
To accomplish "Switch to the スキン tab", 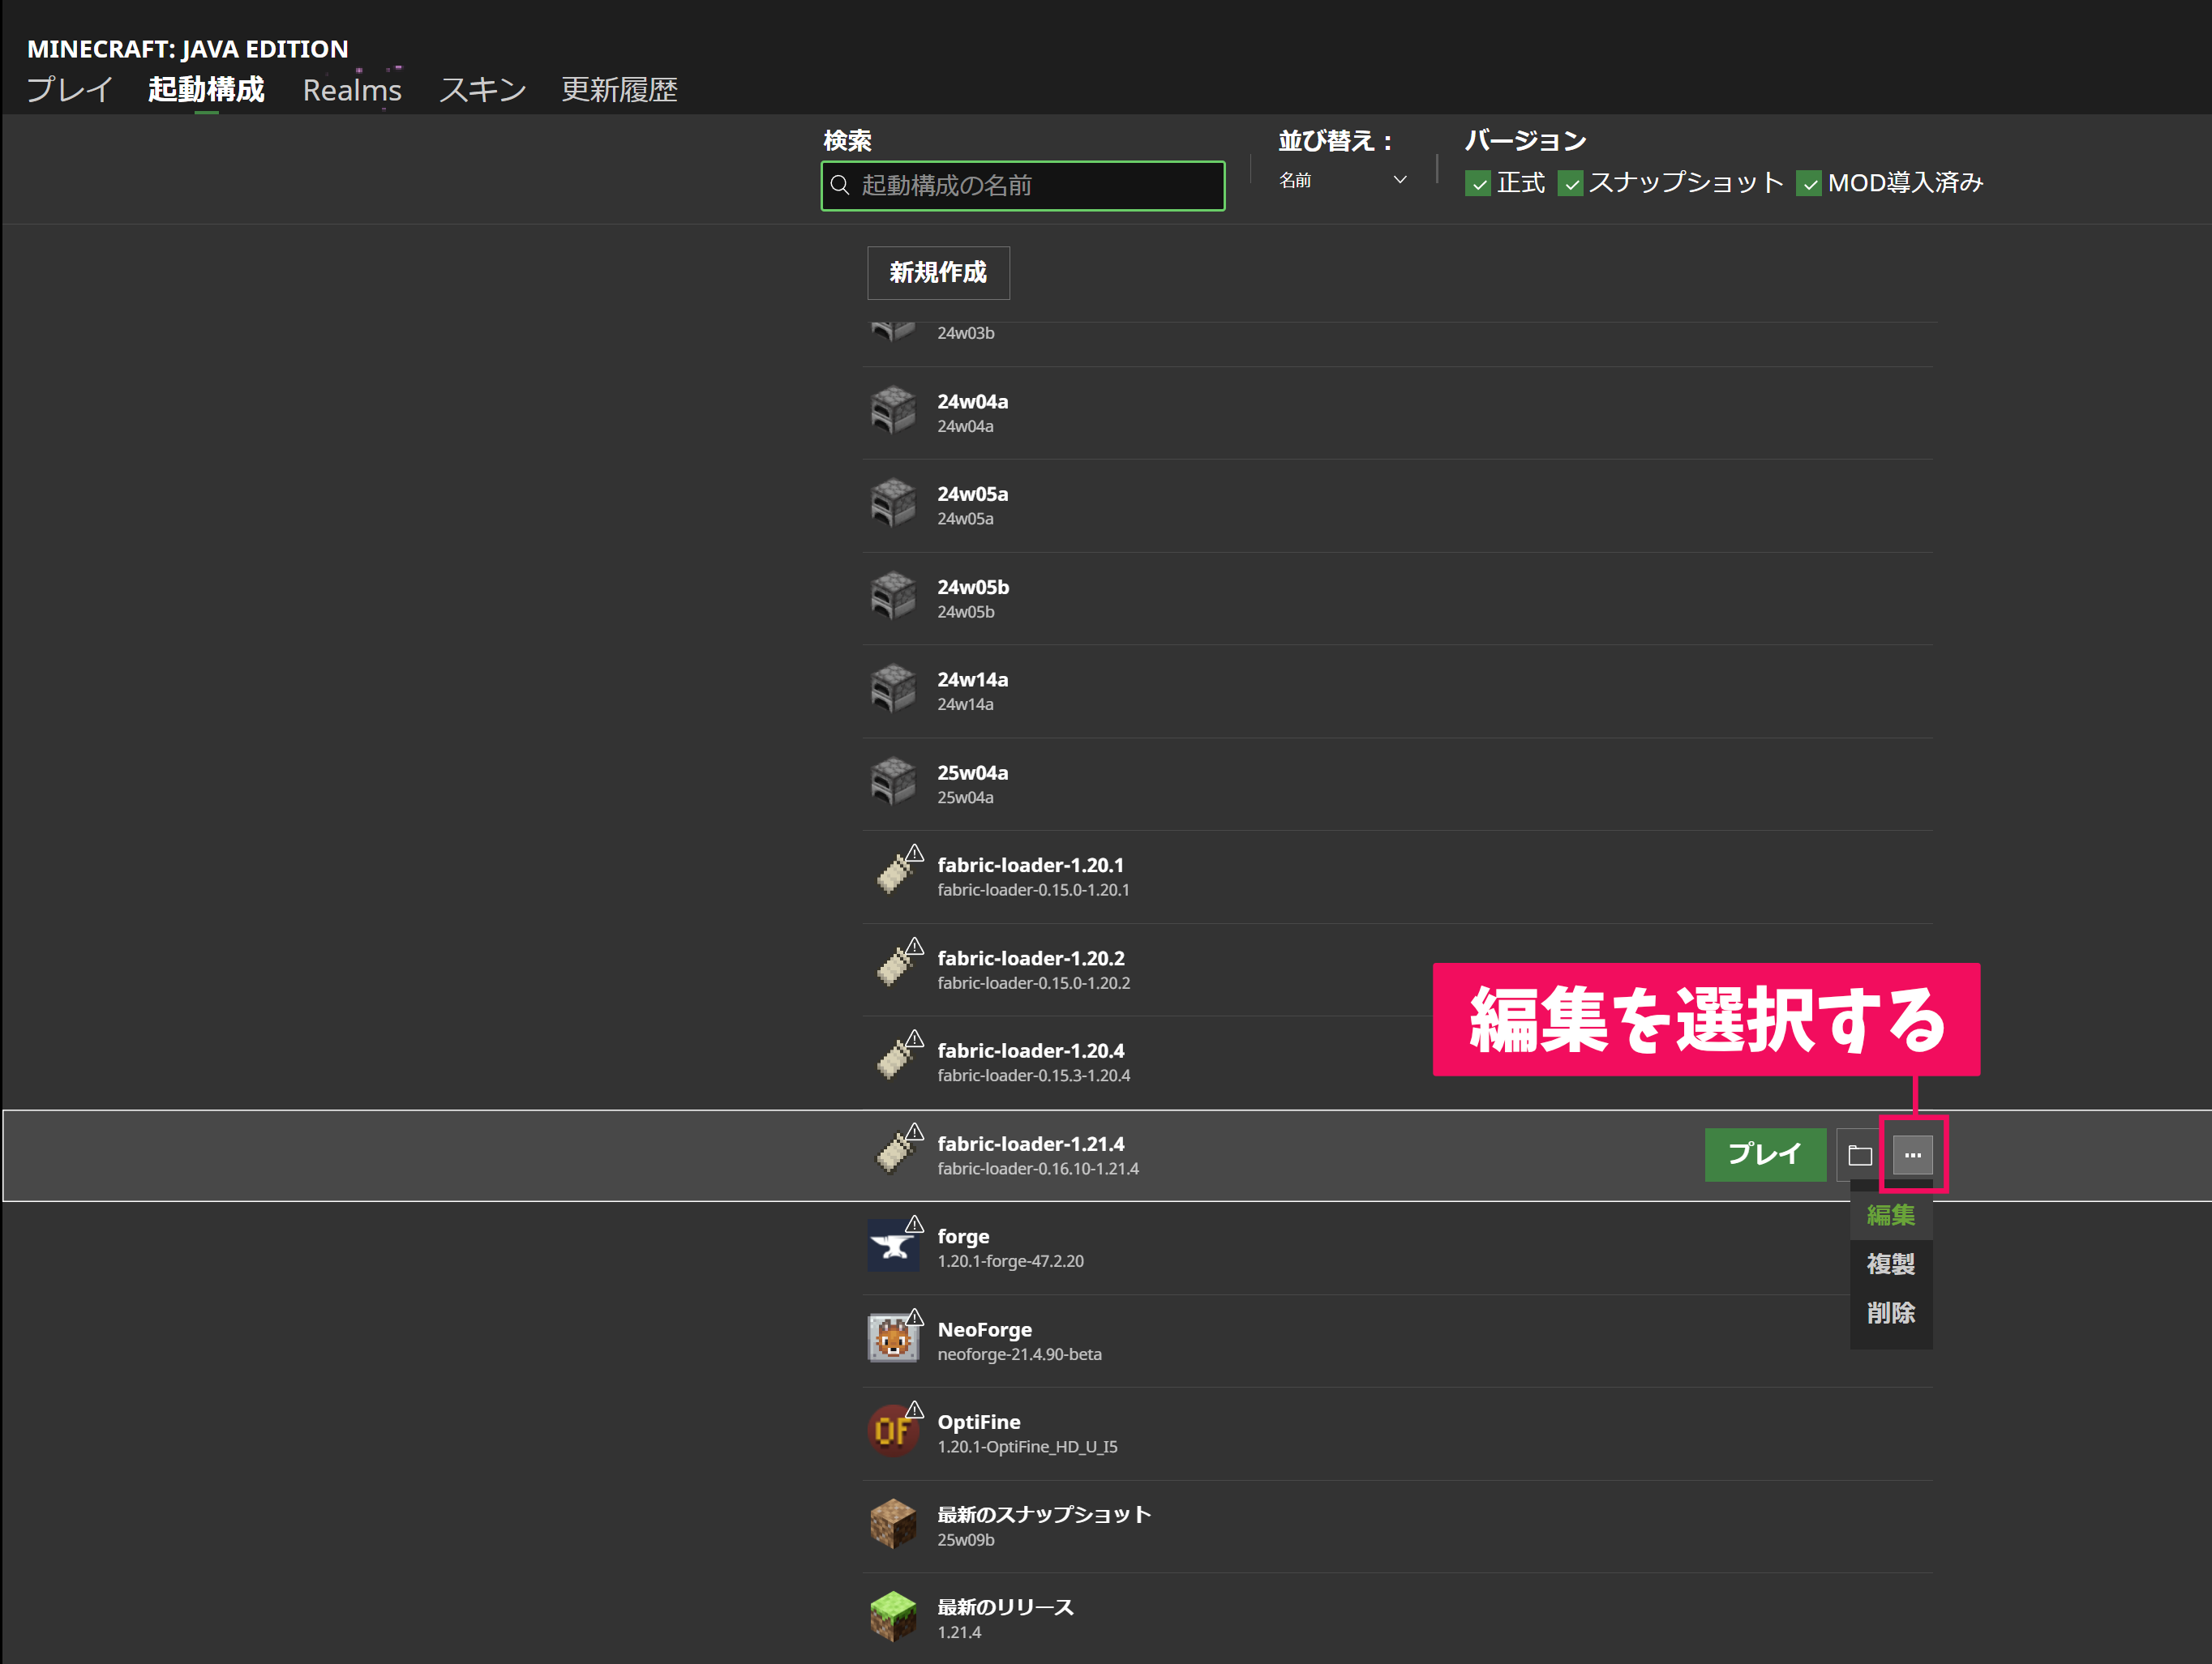I will [x=482, y=90].
